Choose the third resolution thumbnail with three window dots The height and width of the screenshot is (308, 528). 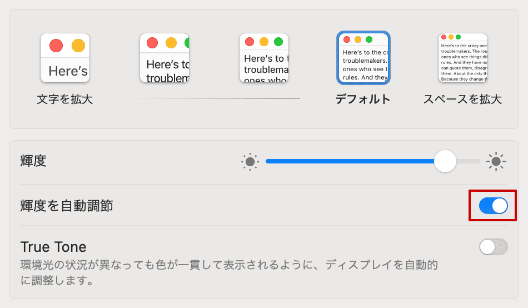pos(264,58)
